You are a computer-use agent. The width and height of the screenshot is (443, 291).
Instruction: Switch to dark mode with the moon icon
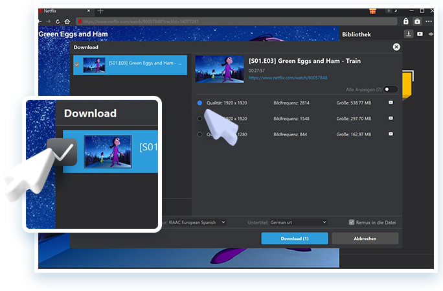395,11
